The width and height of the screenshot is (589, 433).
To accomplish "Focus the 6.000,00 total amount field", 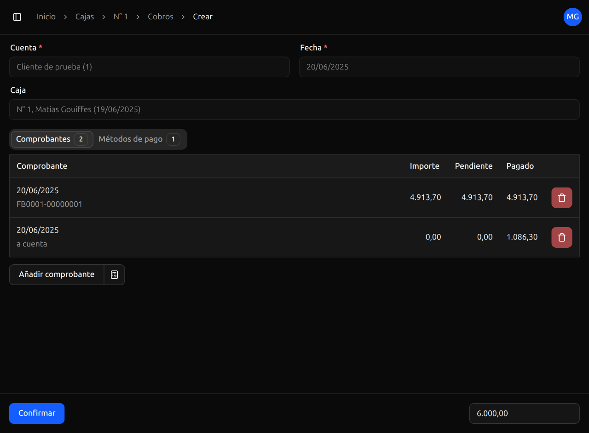I will tap(524, 413).
